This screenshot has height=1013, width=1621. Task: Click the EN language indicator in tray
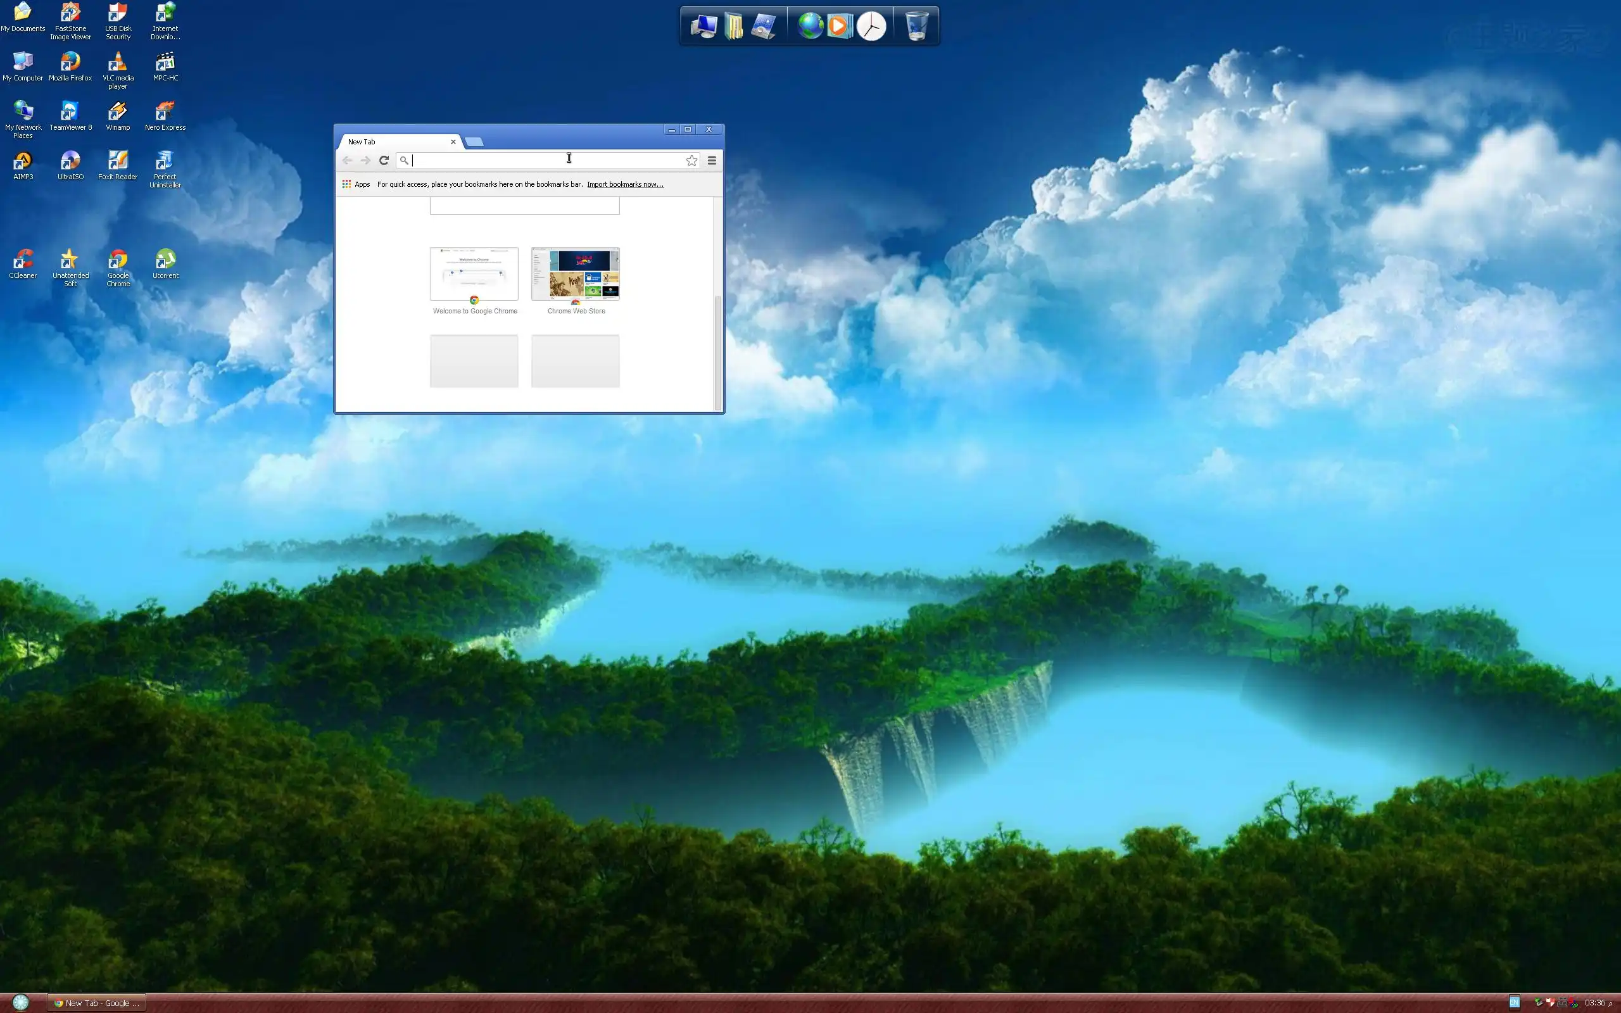(x=1514, y=1002)
